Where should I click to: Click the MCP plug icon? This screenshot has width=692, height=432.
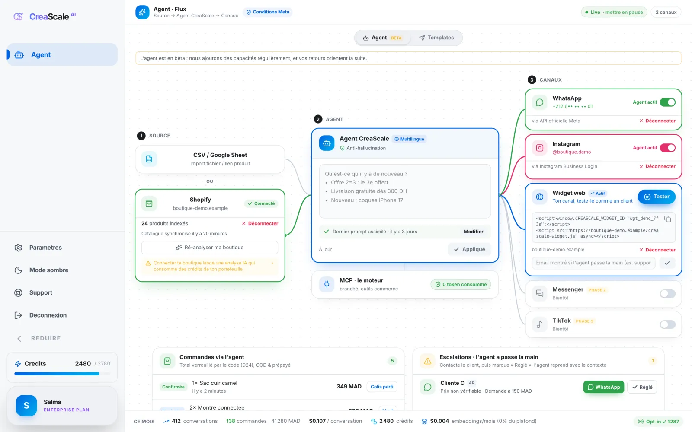(327, 284)
